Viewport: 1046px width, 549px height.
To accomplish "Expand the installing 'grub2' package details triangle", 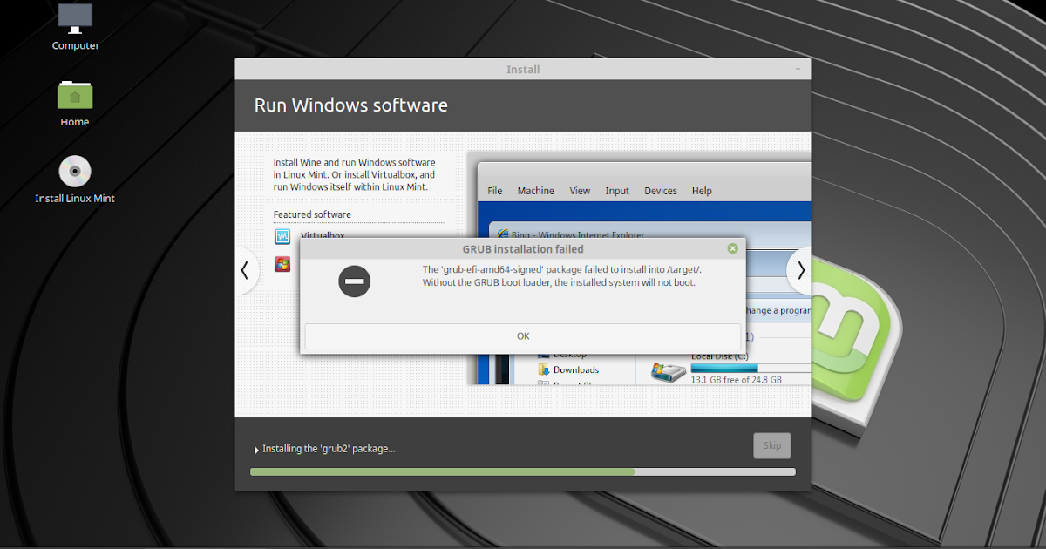I will click(x=256, y=450).
